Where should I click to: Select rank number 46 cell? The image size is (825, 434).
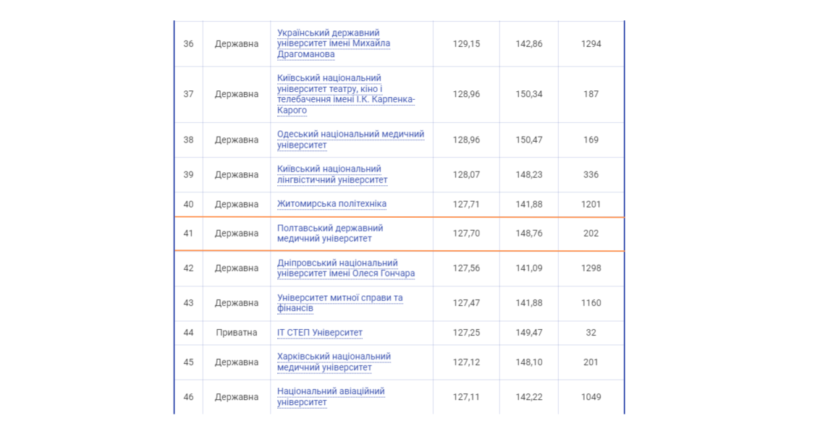[x=188, y=397]
